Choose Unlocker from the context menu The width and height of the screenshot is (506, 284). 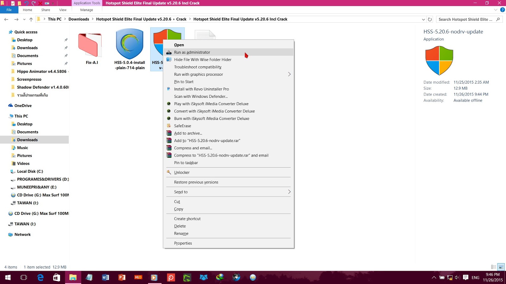pos(228,172)
